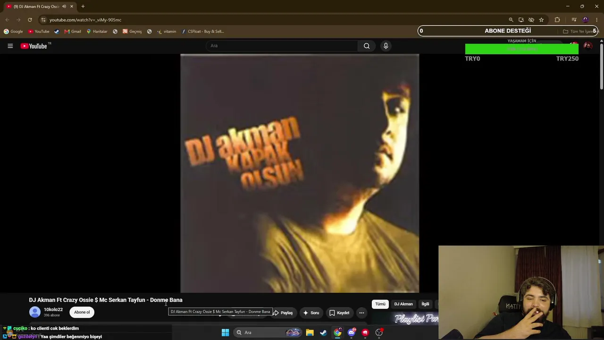Image resolution: width=604 pixels, height=340 pixels.
Task: Open more actions three-dot menu below video
Action: point(361,313)
